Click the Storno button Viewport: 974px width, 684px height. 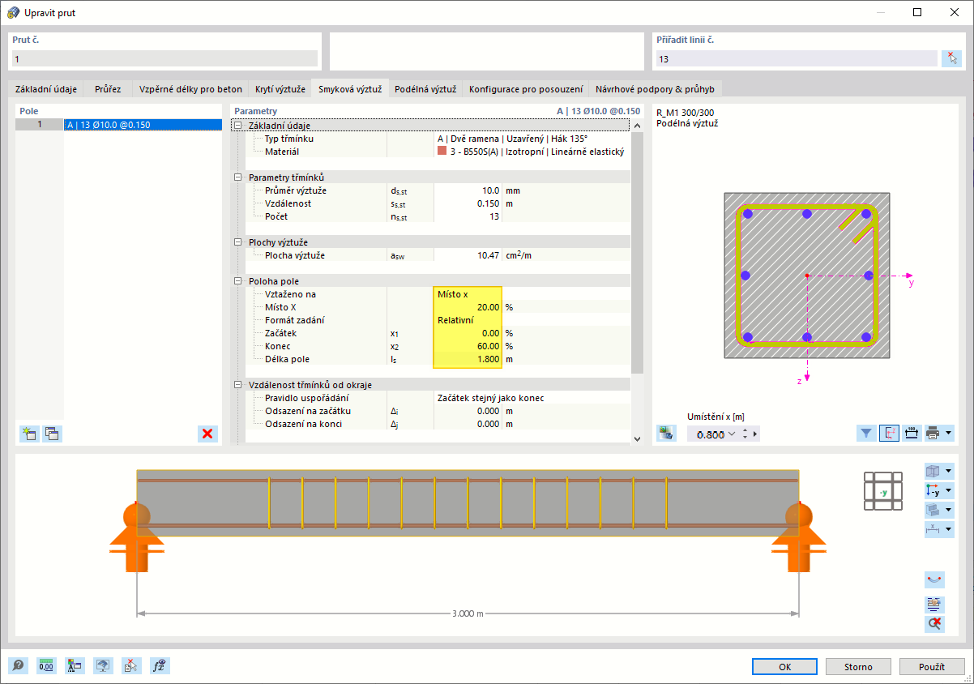coord(858,666)
